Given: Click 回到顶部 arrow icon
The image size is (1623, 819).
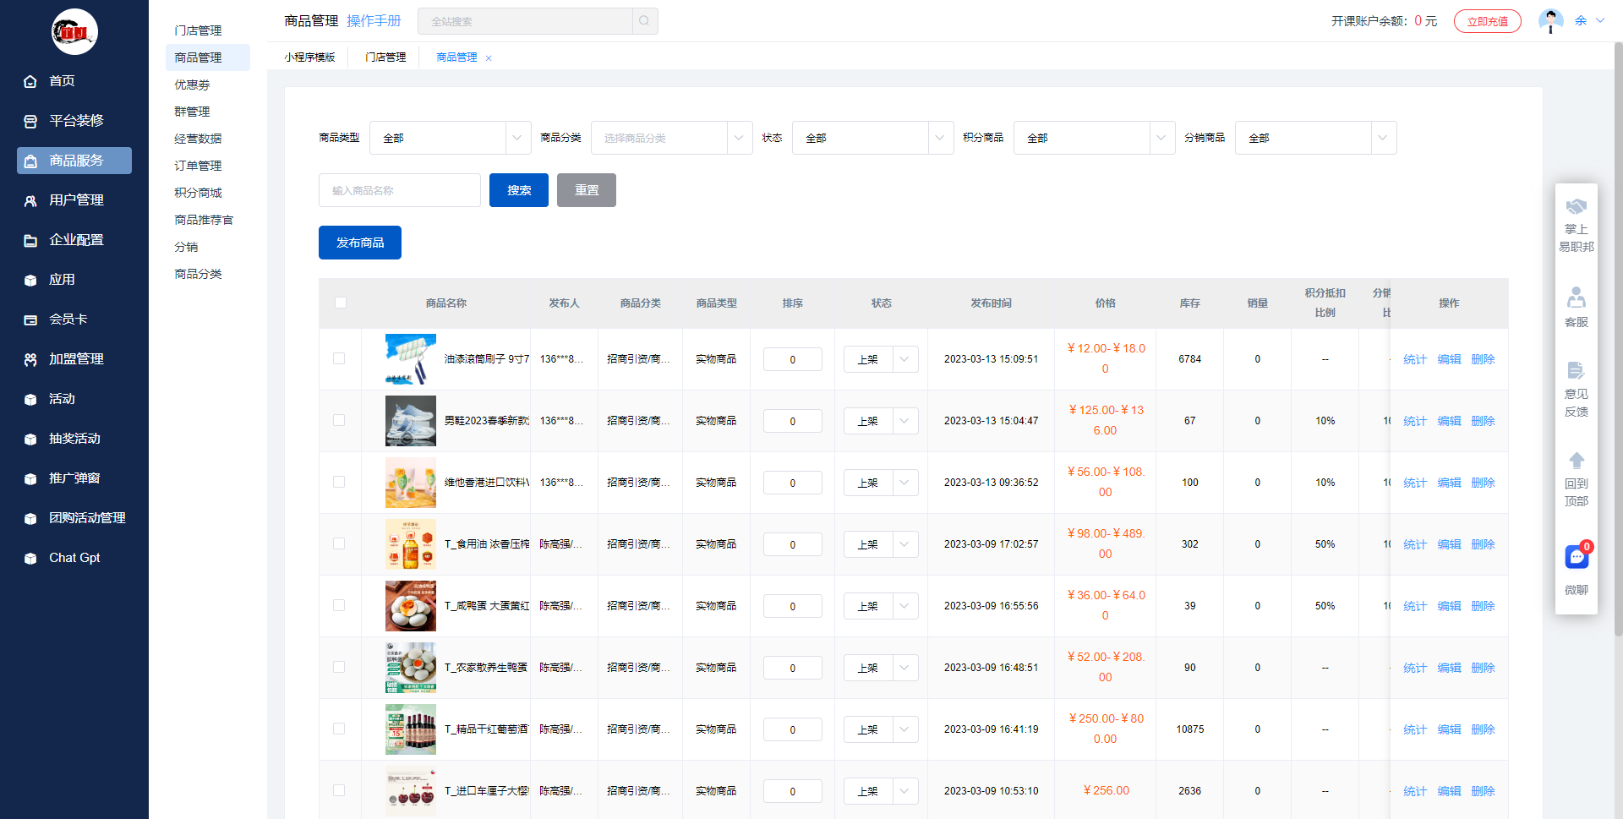Looking at the screenshot, I should [x=1576, y=461].
